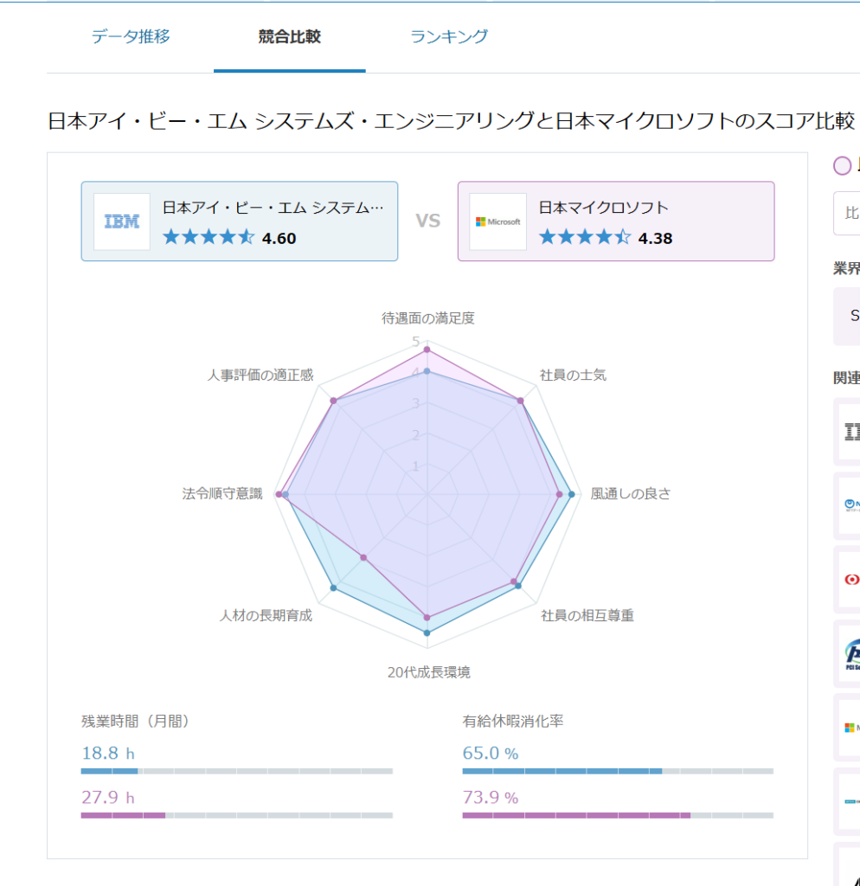Click purple data point on 待遇面の満足度 axis

427,350
